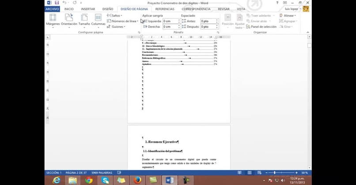Image resolution: width=356 pixels, height=185 pixels.
Task: Open the ribbon display options icon
Action: point(285,3)
